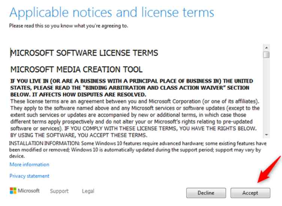Screen dimensions: 282x206
Task: Click 'These license terms are an agreement' line
Action: pyautogui.click(x=135, y=101)
